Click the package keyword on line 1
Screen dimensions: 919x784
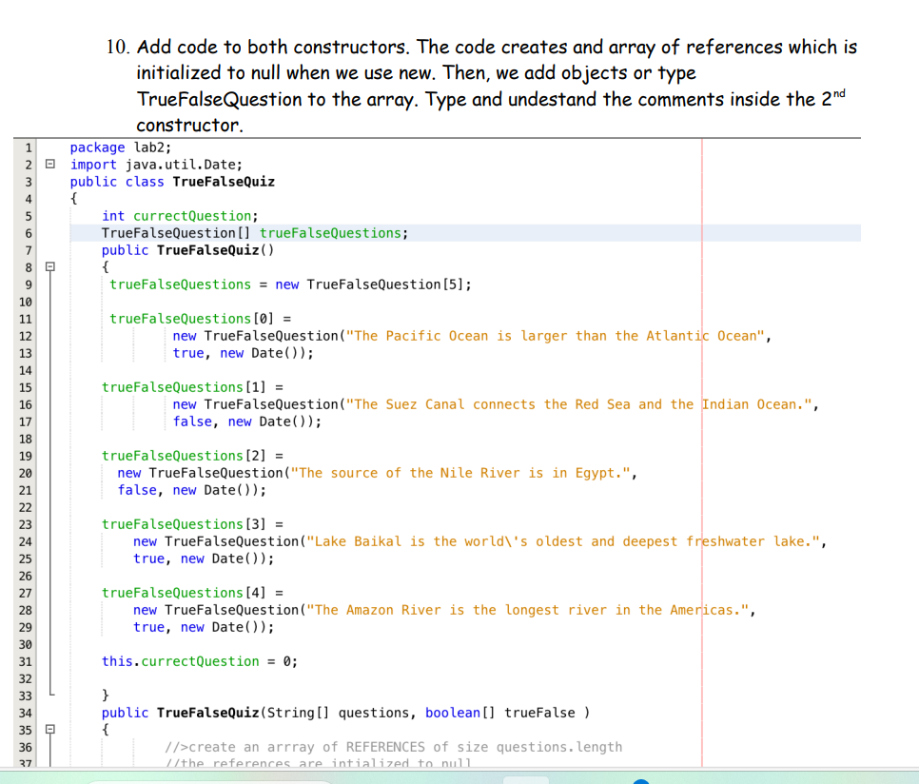click(x=98, y=147)
